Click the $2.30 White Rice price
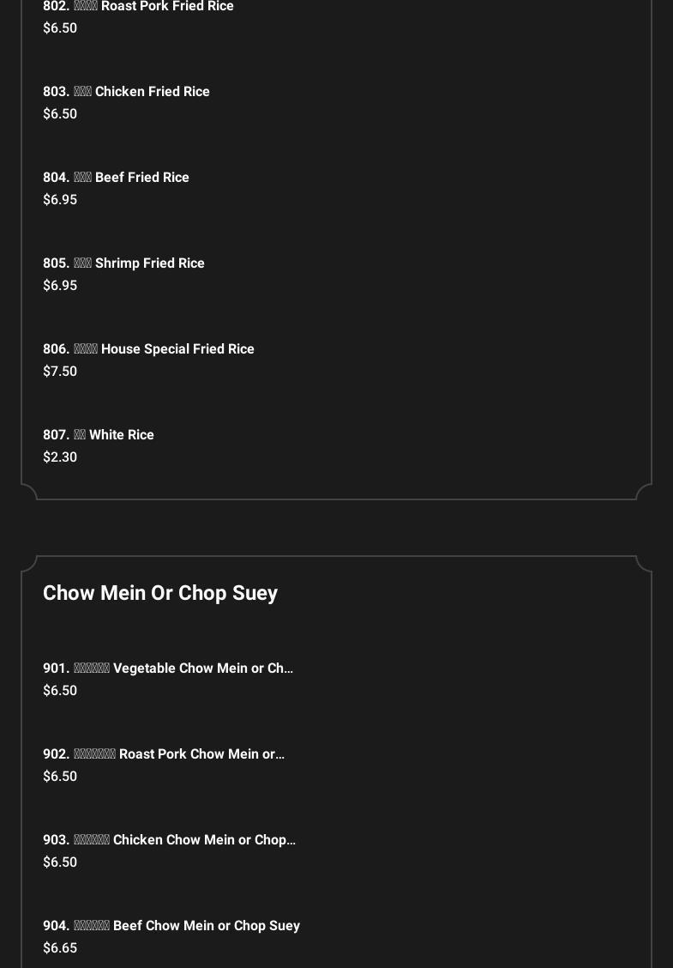Screen dimensions: 673x968 coord(60,457)
